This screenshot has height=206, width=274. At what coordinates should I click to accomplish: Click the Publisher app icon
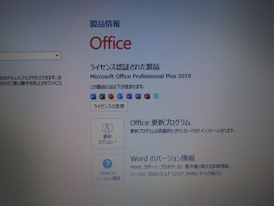pyautogui.click(x=138, y=97)
